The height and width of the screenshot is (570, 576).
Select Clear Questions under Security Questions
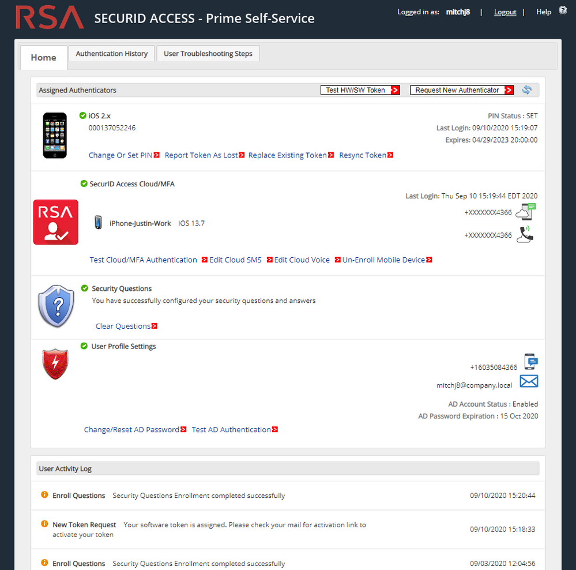[x=122, y=325]
